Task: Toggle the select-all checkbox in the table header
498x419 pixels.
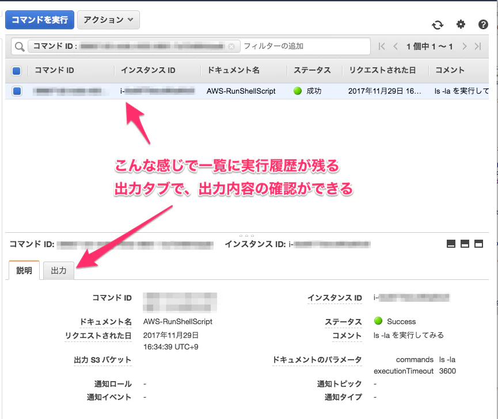Action: click(x=17, y=71)
